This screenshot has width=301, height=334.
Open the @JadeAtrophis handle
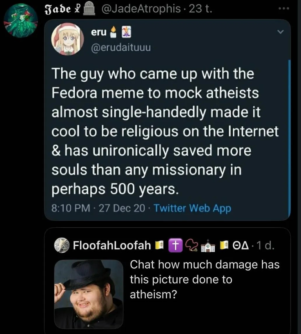pyautogui.click(x=141, y=9)
